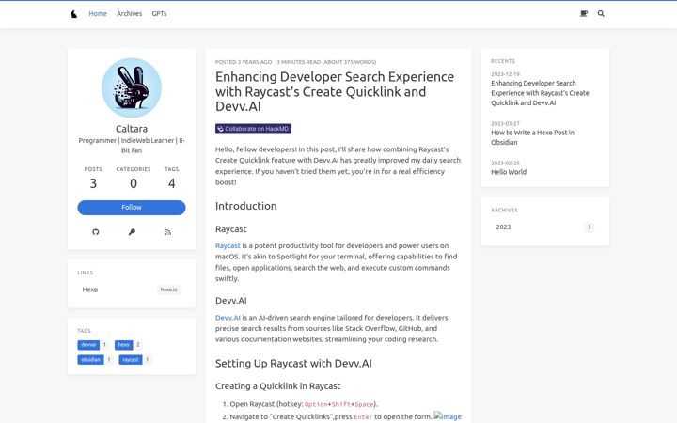
Task: Open the 2023 archive entry
Action: coord(545,227)
